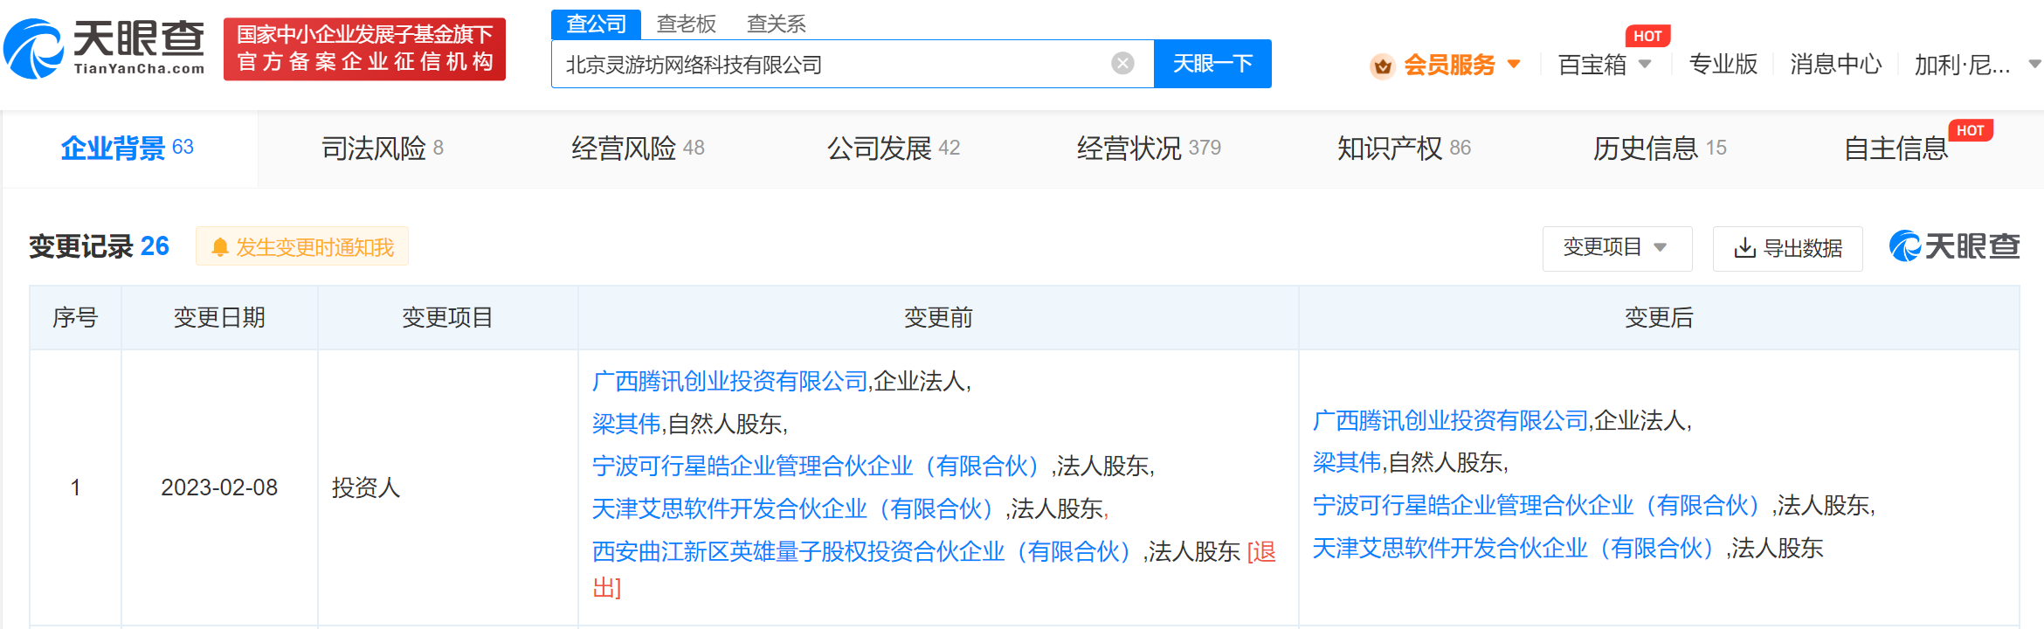Image resolution: width=2044 pixels, height=629 pixels.
Task: Expand the 变更项目 filter dropdown
Action: tap(1617, 248)
